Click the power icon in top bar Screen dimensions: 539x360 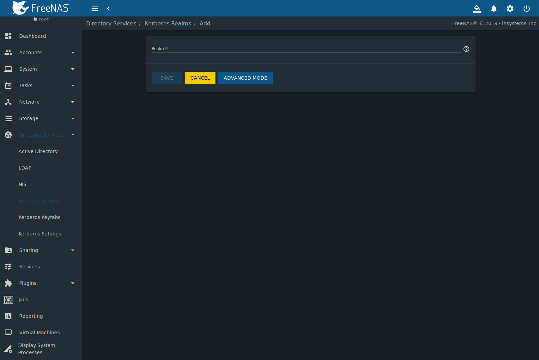pos(527,9)
